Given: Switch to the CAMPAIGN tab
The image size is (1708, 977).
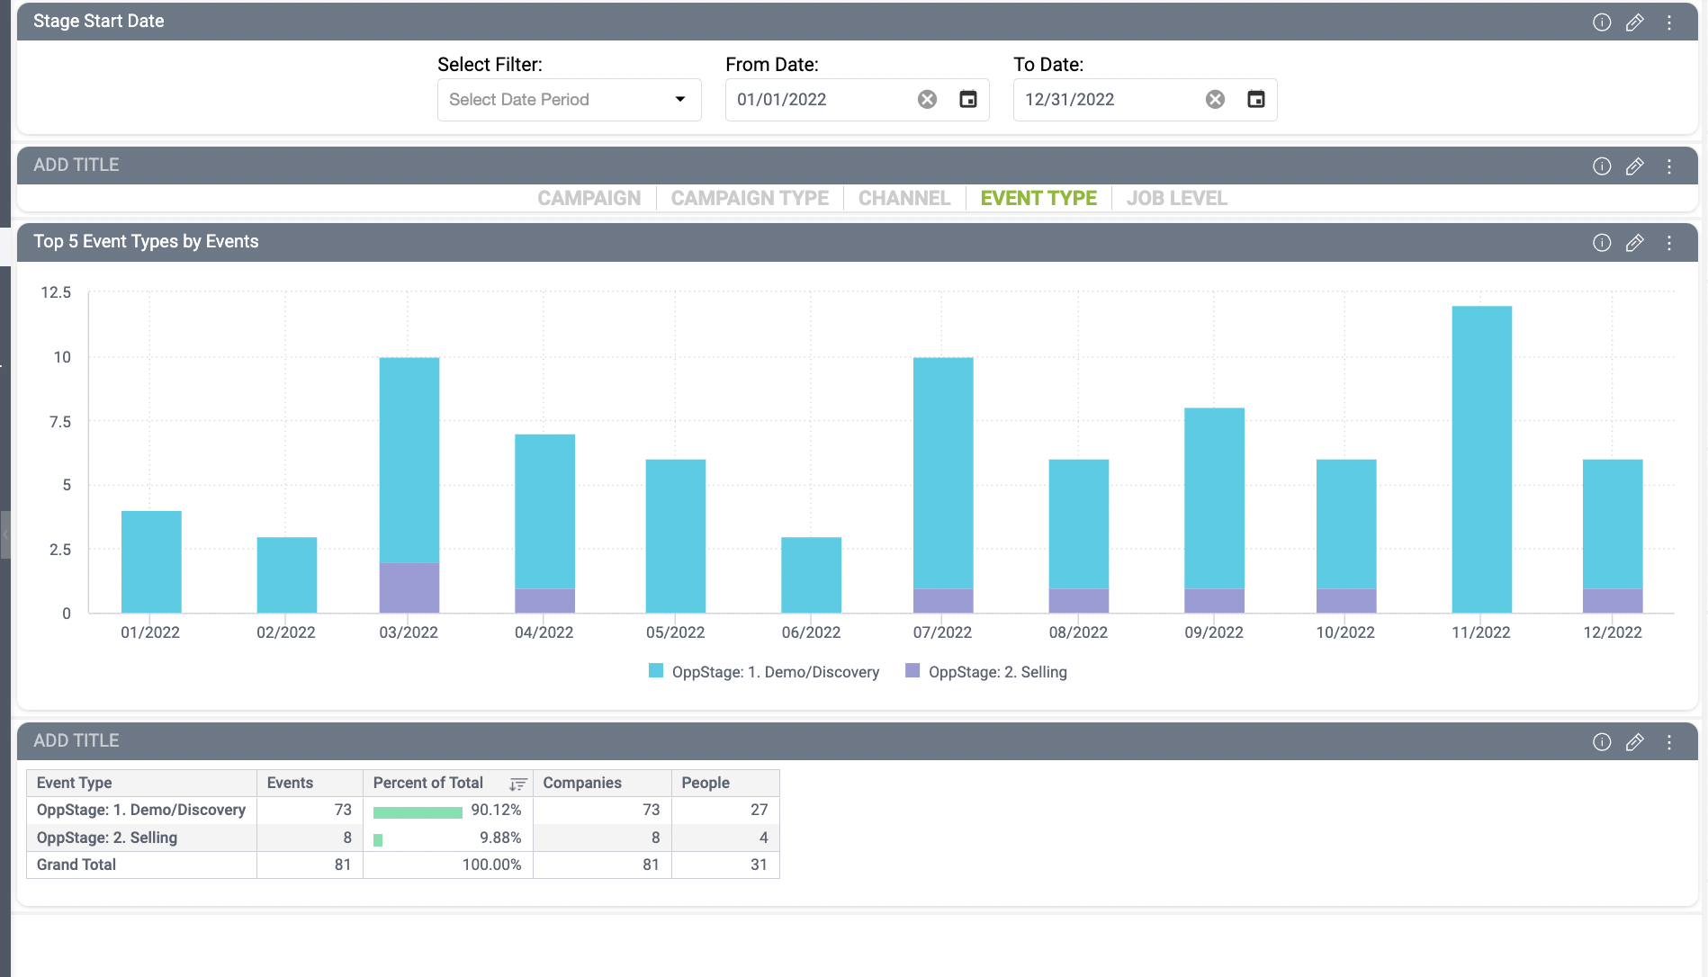Looking at the screenshot, I should [x=589, y=198].
